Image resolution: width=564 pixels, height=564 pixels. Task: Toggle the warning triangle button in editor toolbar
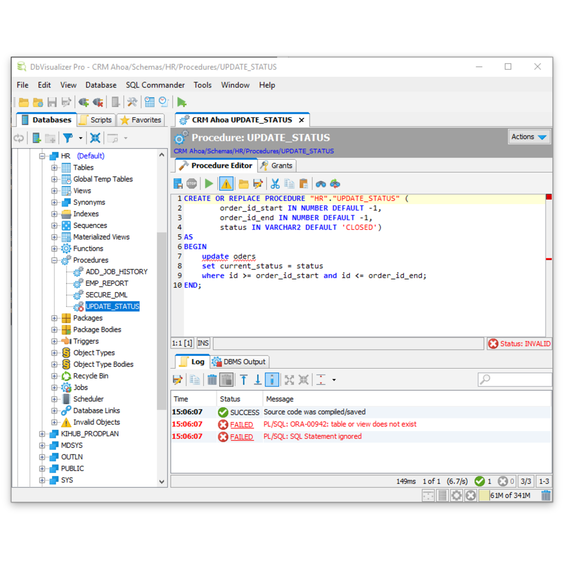(x=226, y=184)
